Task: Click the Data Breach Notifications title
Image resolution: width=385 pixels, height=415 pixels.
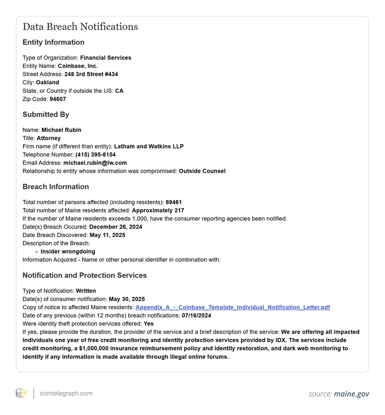Action: pos(80,27)
